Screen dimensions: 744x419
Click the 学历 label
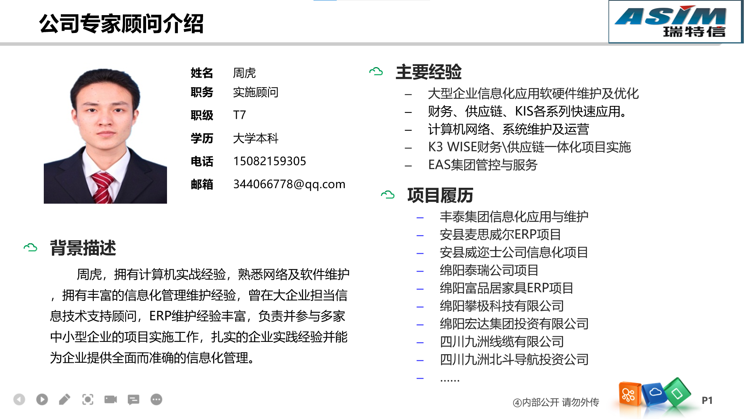(x=202, y=138)
